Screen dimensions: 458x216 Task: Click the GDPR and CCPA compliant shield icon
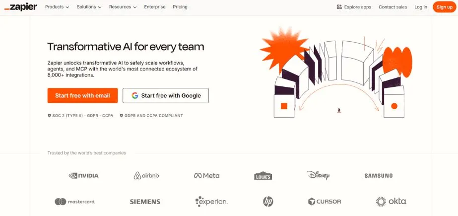coord(122,116)
